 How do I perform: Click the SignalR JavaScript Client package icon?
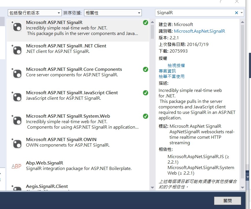coord(17,97)
